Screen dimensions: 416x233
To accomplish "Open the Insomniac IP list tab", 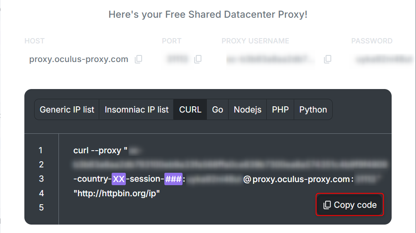I will (136, 109).
